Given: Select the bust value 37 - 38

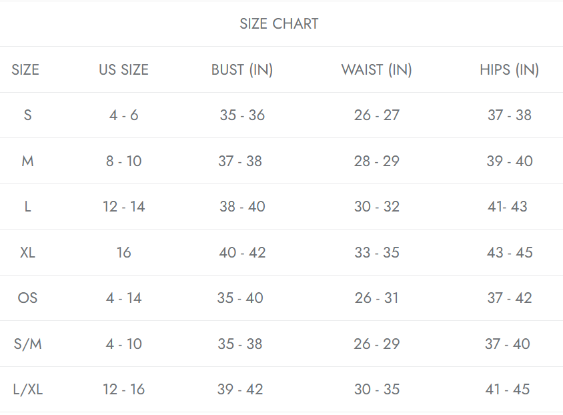Looking at the screenshot, I should [x=240, y=161].
